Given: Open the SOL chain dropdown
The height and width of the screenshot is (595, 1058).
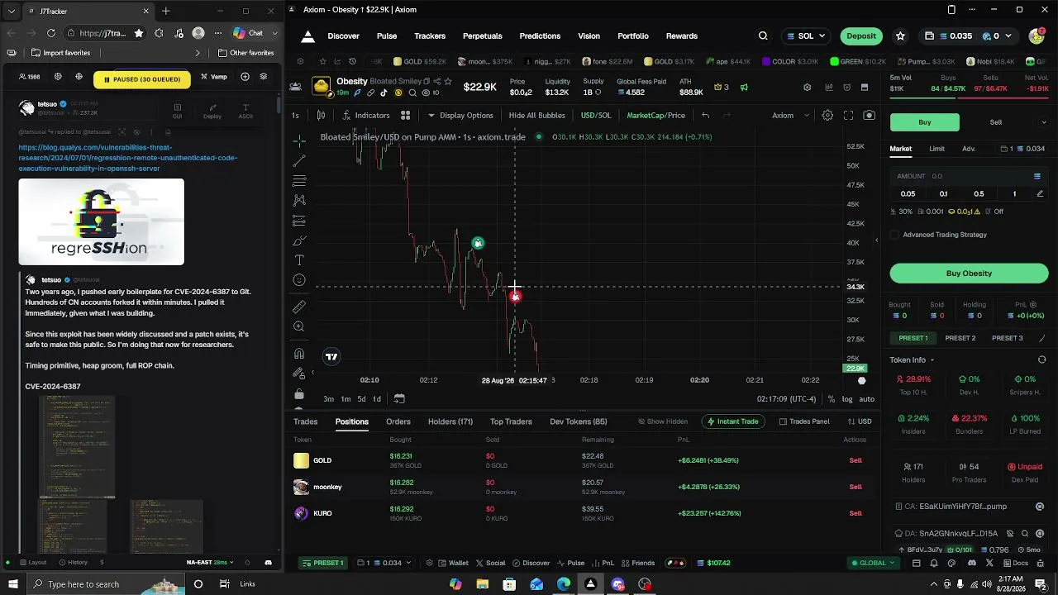Looking at the screenshot, I should pos(805,36).
